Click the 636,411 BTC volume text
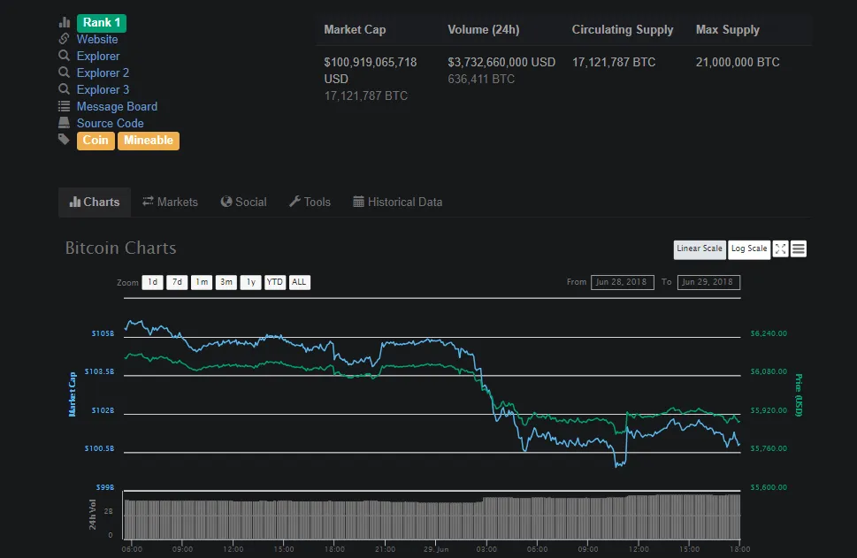This screenshot has height=558, width=857. point(481,80)
